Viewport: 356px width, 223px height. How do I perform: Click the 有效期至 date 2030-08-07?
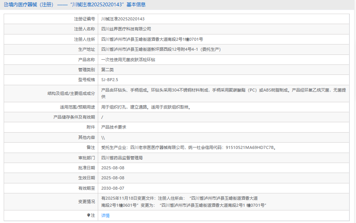pos(113,188)
